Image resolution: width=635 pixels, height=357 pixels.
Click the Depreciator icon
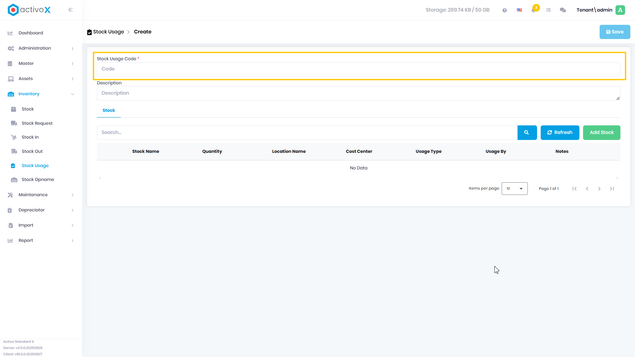coord(10,210)
